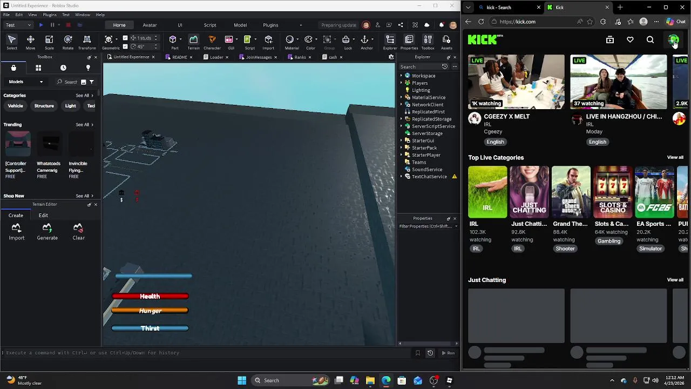Switch to the Avatar ribbon tab
This screenshot has width=691, height=389.
(x=150, y=25)
